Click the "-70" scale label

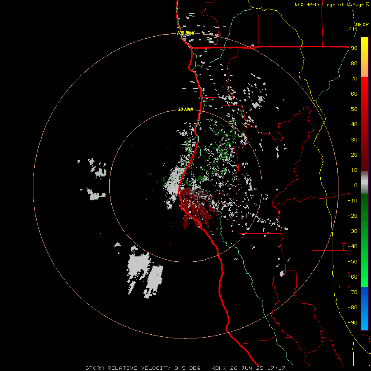click(352, 292)
